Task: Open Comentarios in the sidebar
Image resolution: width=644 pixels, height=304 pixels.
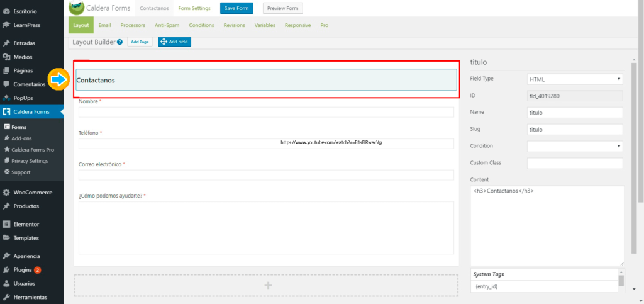Action: (x=29, y=84)
